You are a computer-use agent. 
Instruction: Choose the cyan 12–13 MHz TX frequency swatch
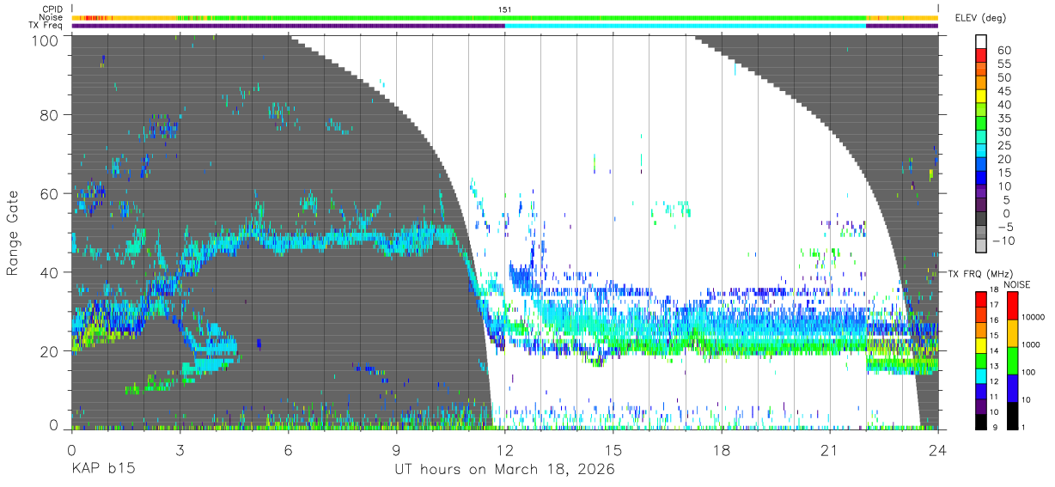coord(981,375)
